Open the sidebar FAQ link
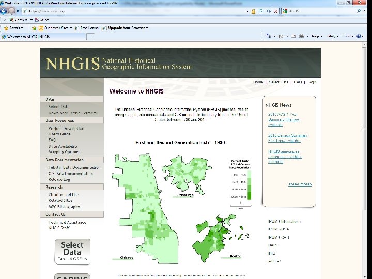 [x=52, y=140]
